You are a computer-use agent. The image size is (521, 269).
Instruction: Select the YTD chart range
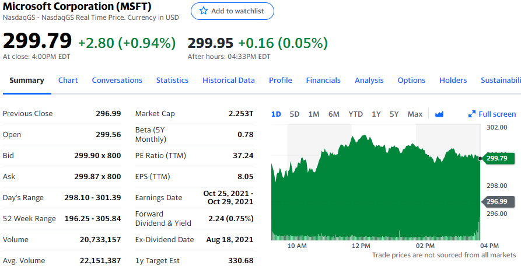point(355,114)
